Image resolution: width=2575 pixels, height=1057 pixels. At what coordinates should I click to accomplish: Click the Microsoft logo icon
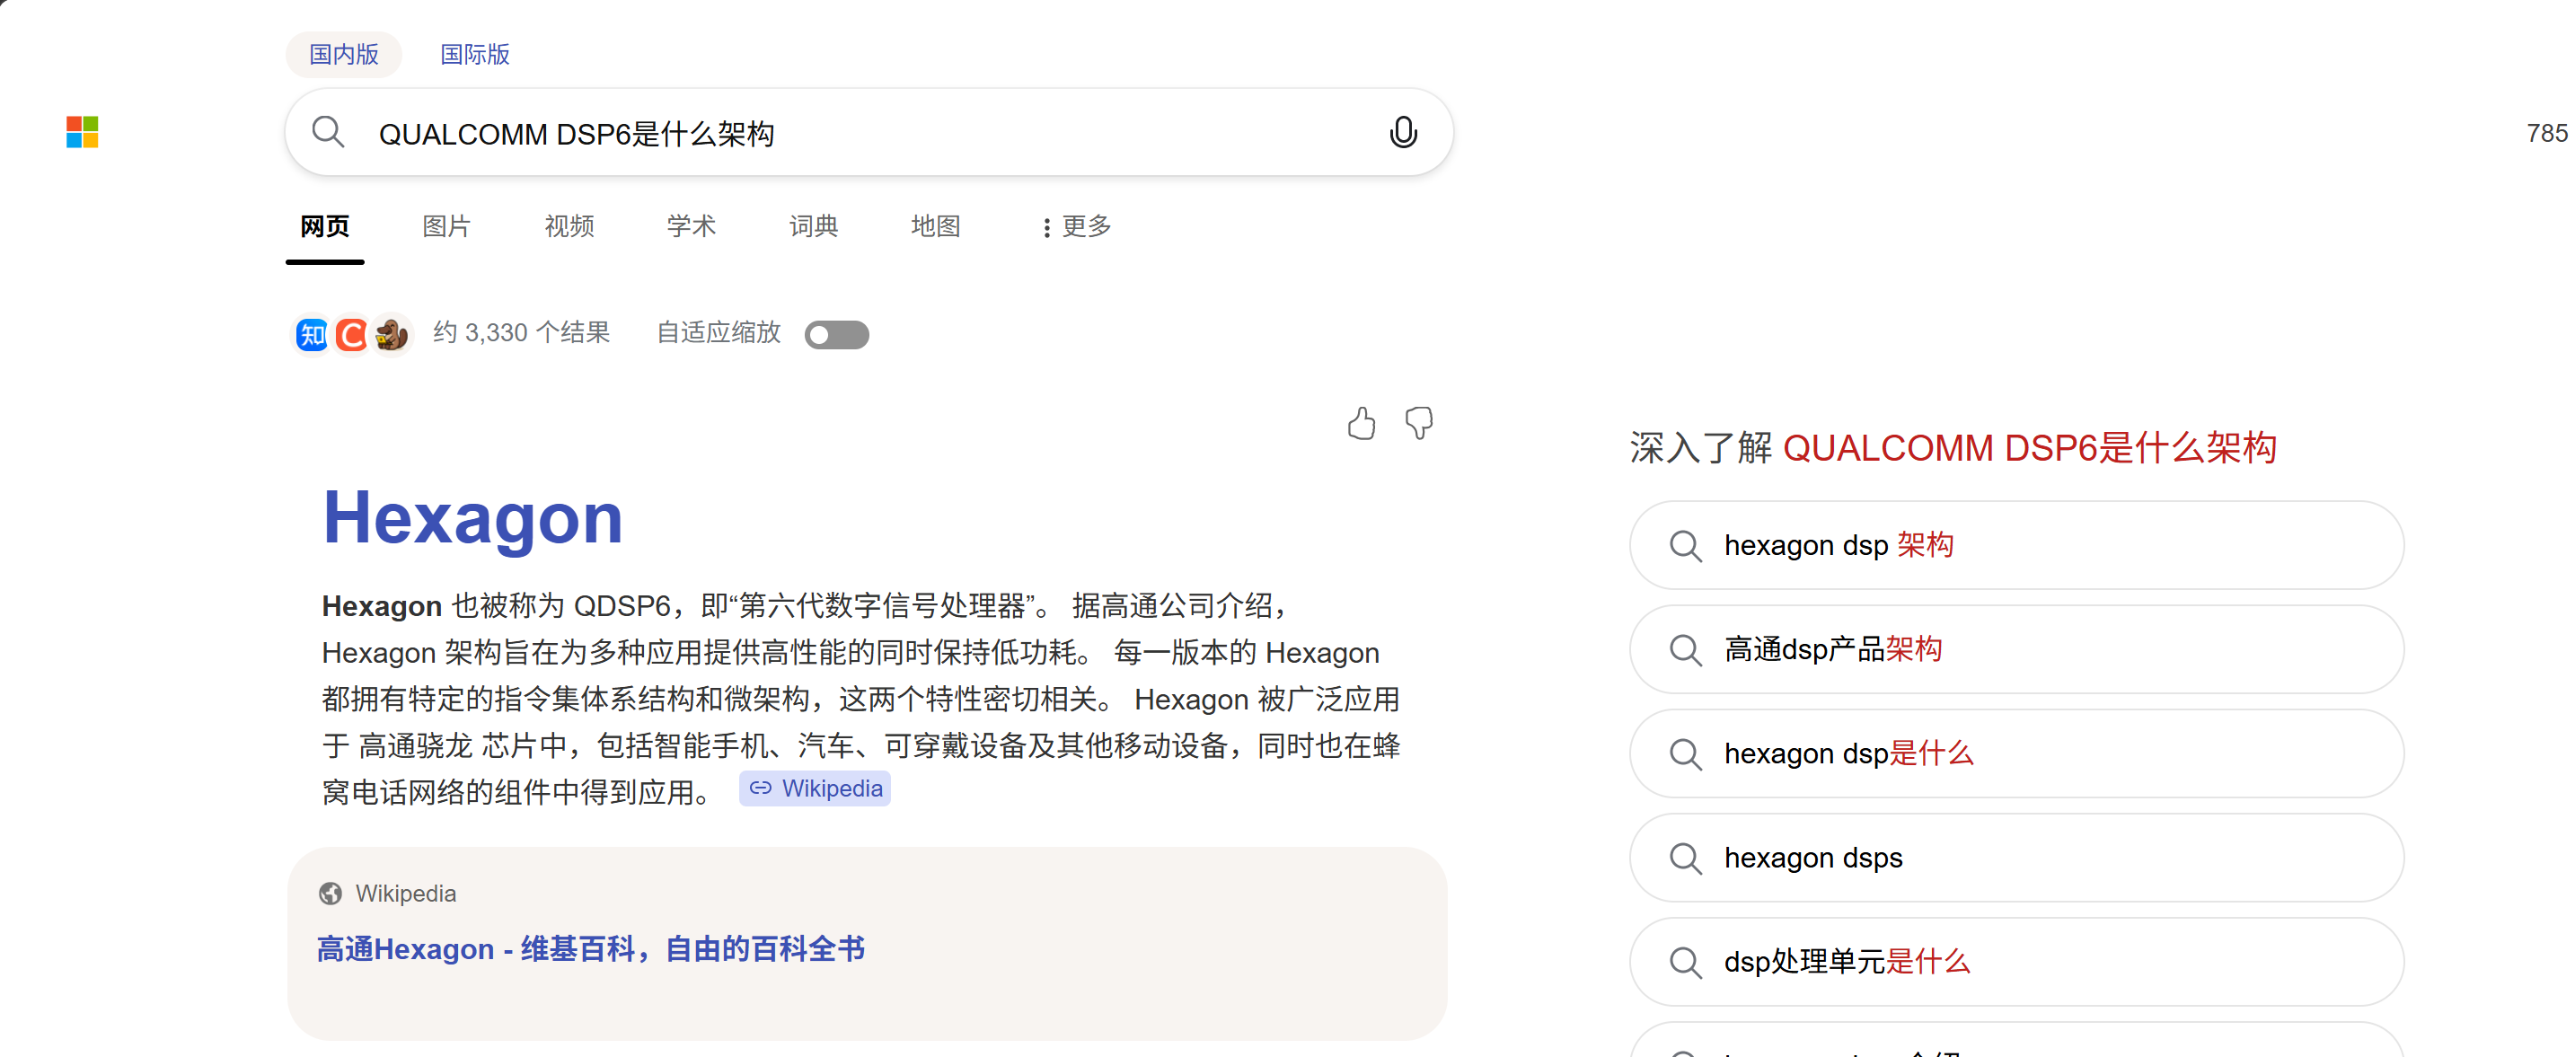tap(82, 132)
